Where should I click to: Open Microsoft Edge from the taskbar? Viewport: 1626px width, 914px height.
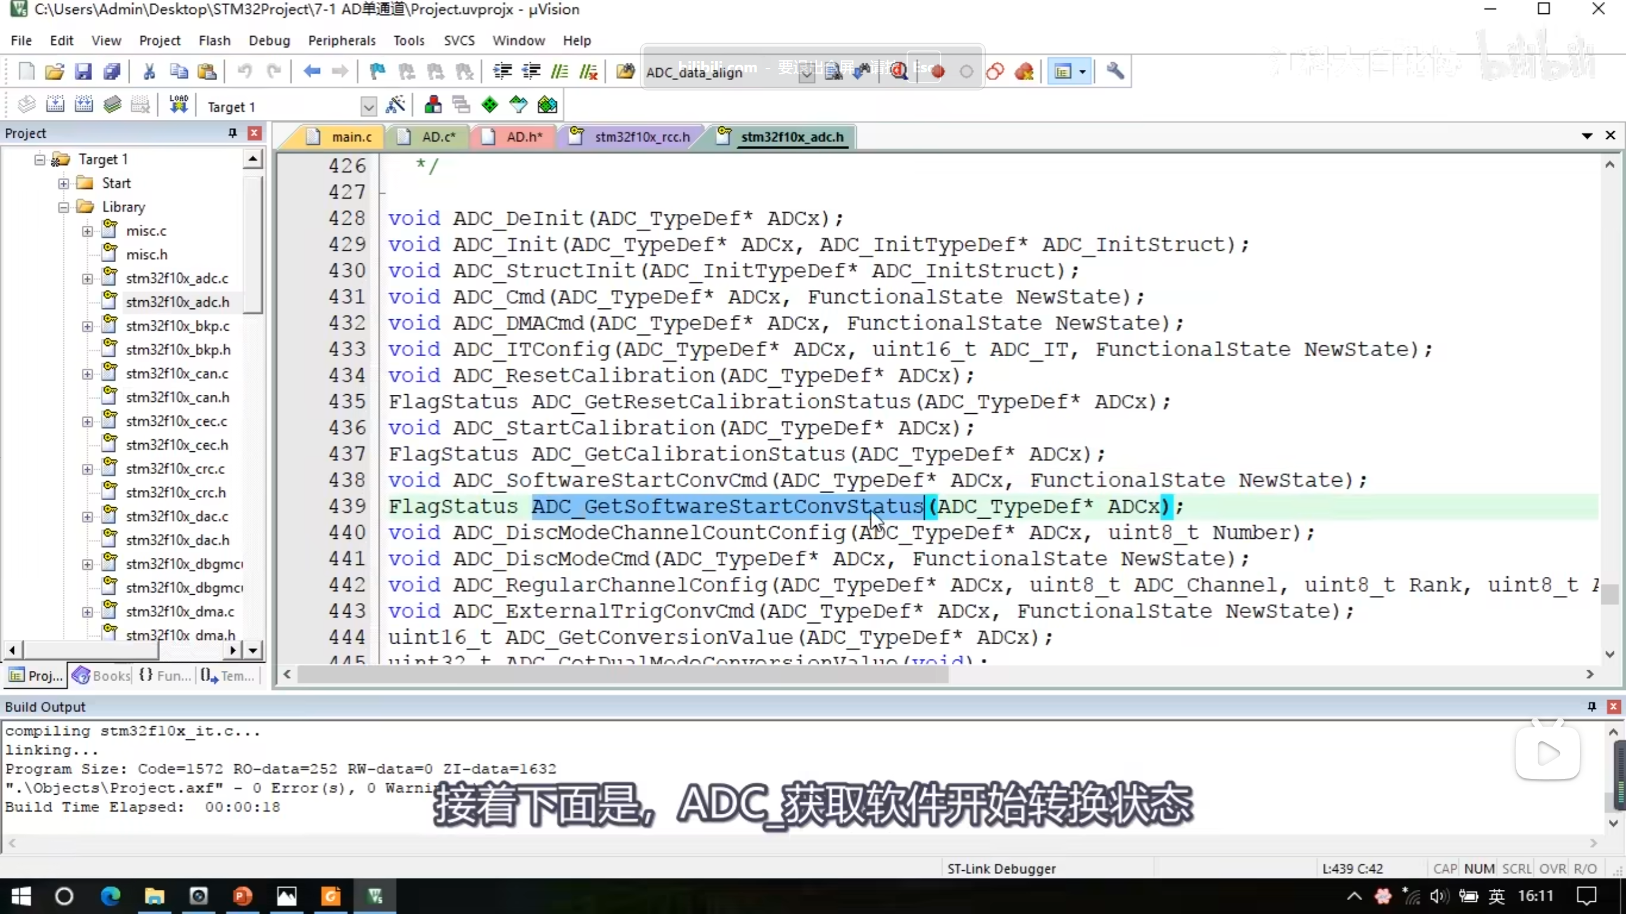111,896
